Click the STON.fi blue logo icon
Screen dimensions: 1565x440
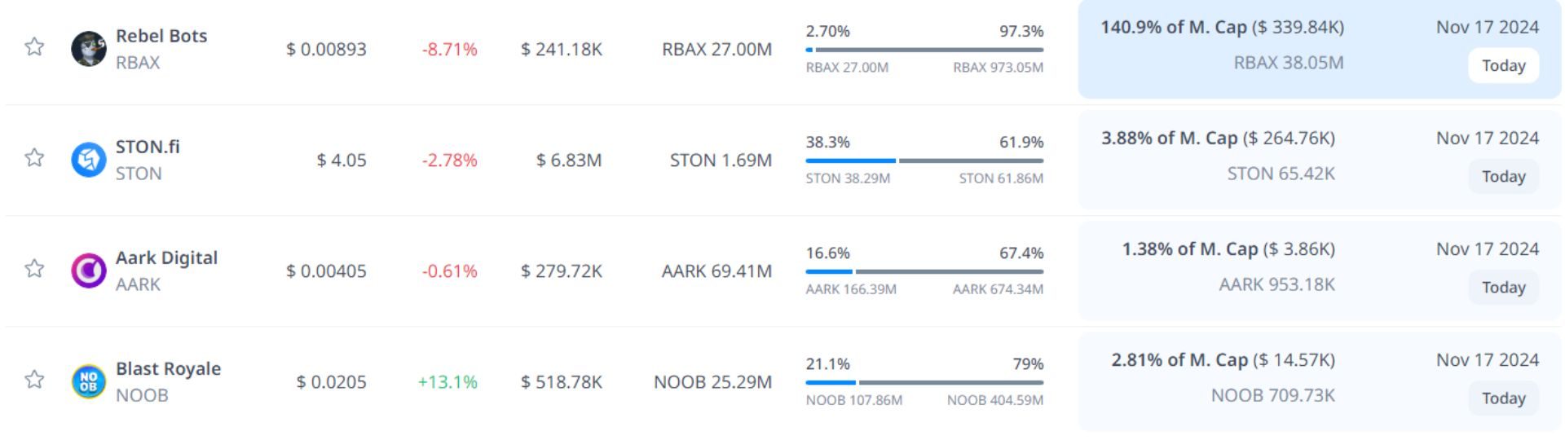click(x=88, y=160)
